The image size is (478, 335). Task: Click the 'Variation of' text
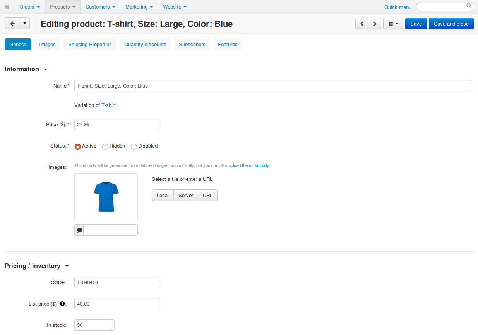click(x=87, y=105)
